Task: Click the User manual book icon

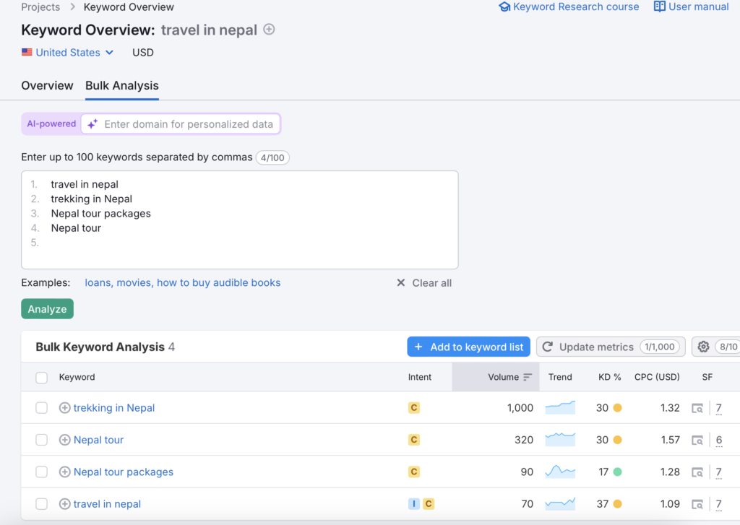Action: (x=658, y=6)
